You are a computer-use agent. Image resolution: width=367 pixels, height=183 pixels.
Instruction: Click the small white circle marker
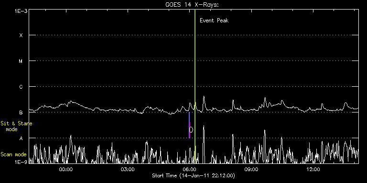(191, 130)
